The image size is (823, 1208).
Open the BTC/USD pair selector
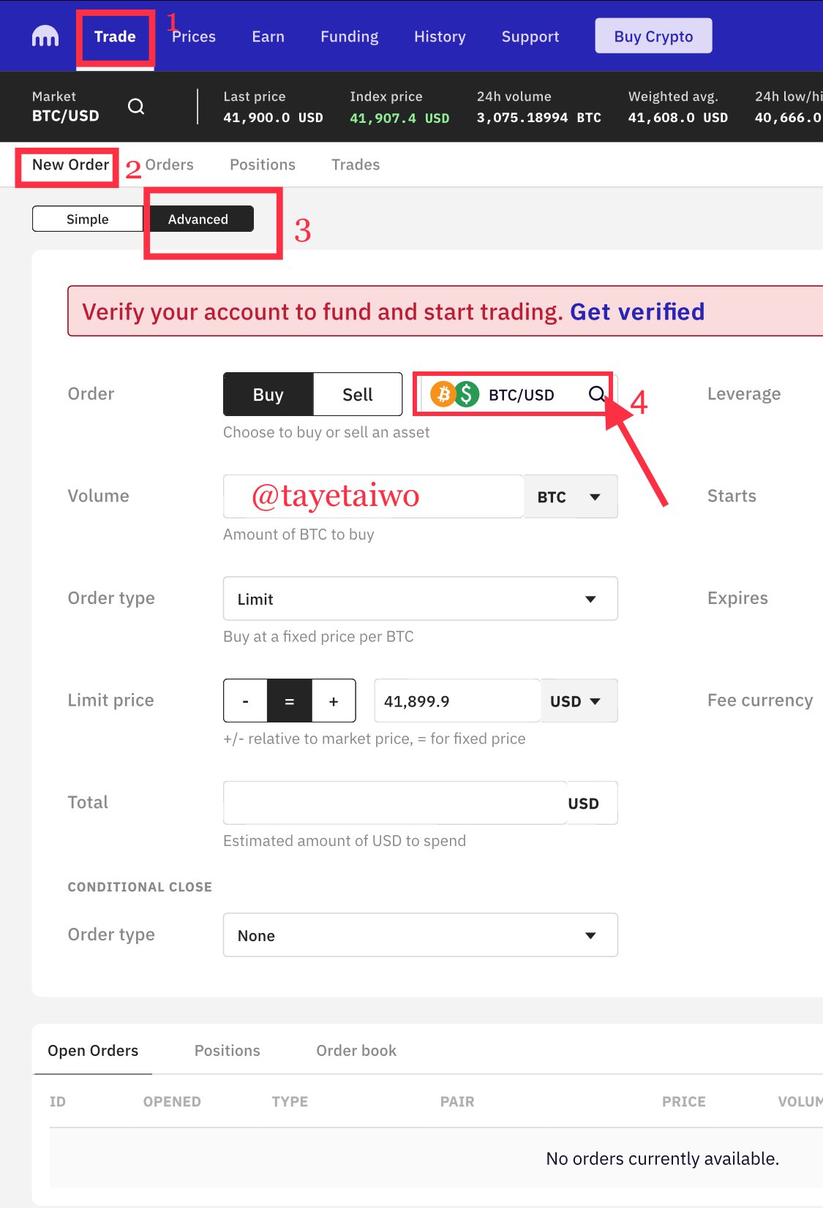click(519, 394)
